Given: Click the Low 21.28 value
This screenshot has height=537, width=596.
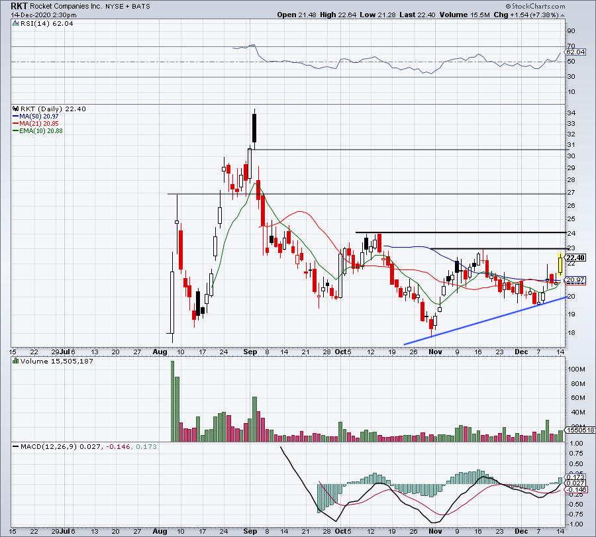Looking at the screenshot, I should 377,15.
